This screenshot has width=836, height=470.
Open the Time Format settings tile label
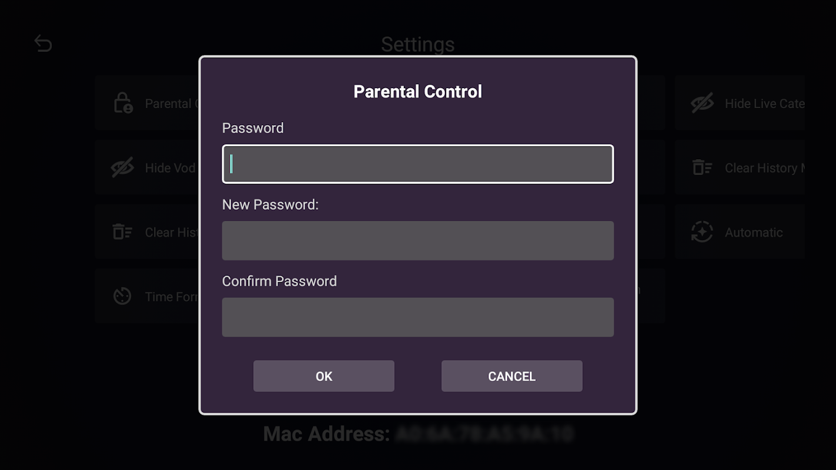point(172,297)
